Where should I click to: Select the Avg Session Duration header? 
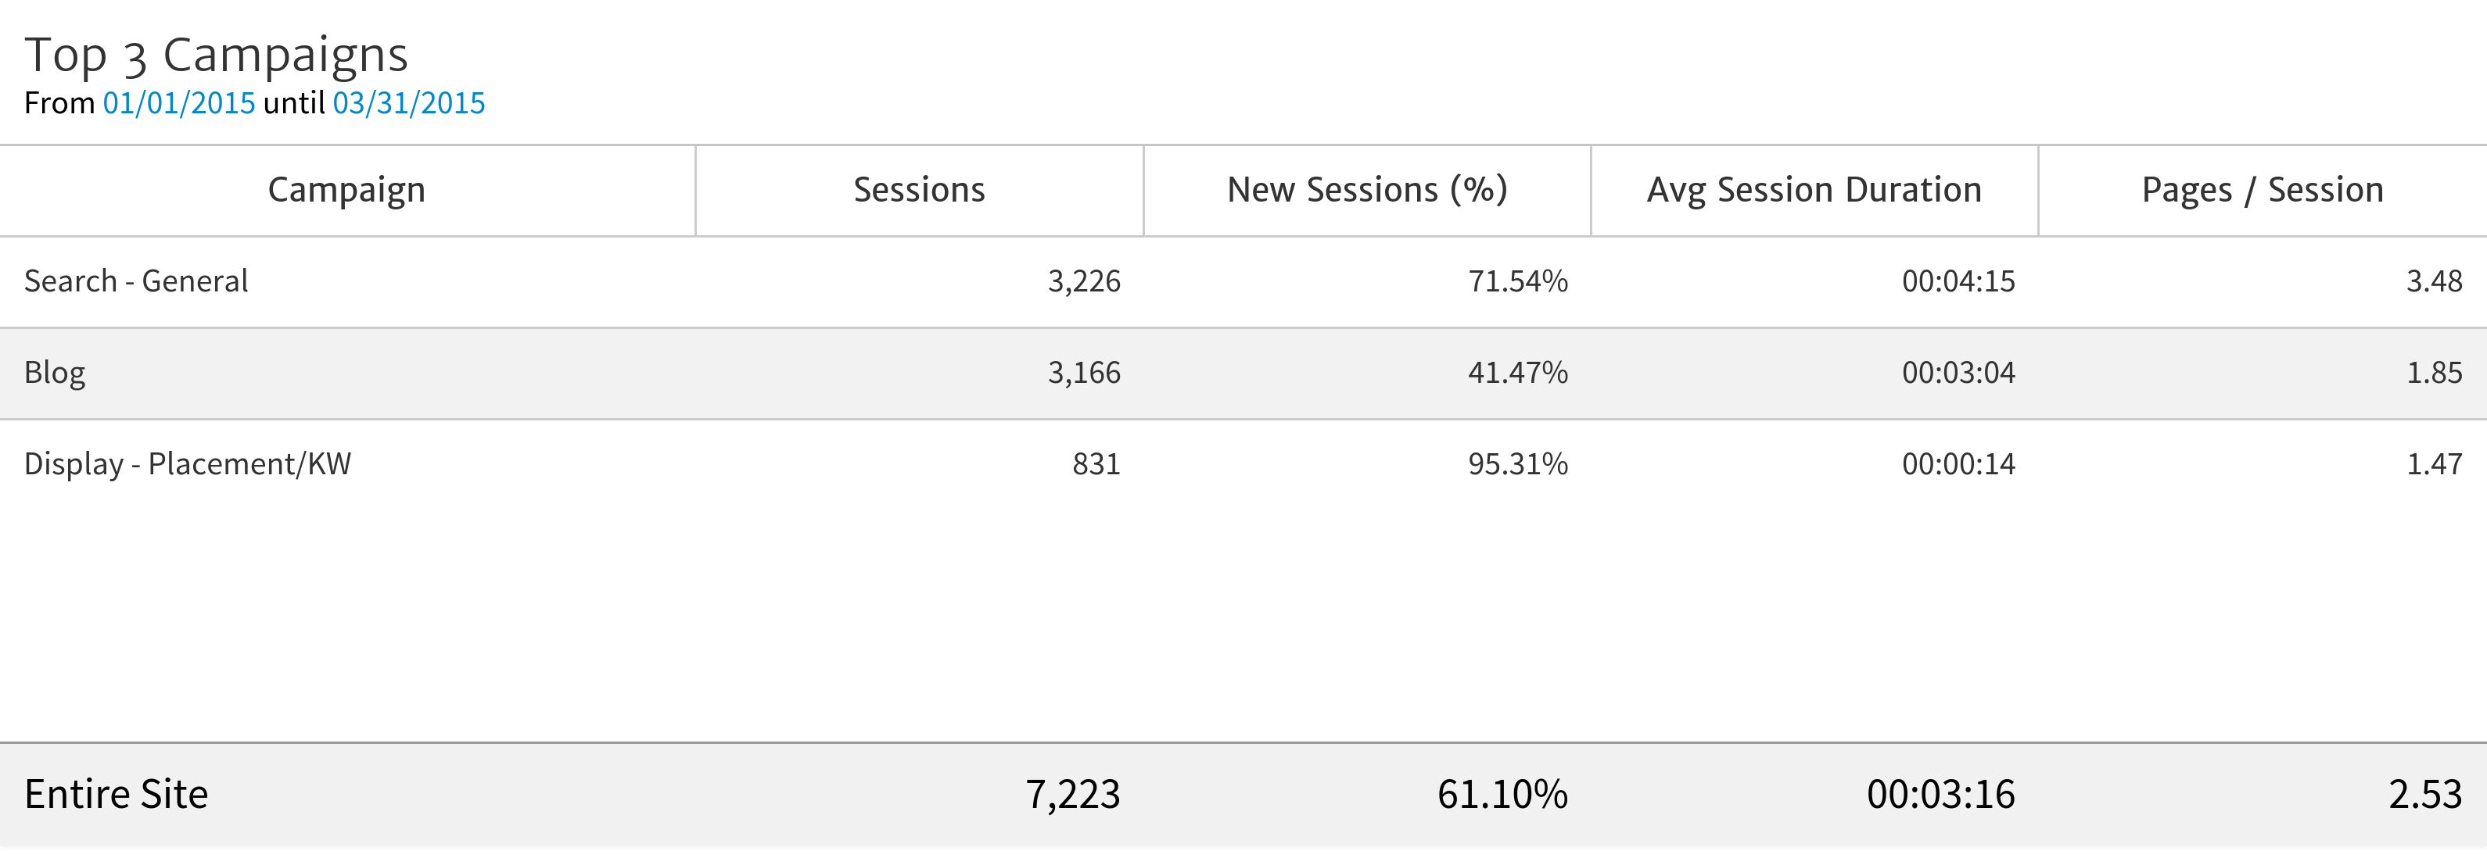[x=1813, y=190]
